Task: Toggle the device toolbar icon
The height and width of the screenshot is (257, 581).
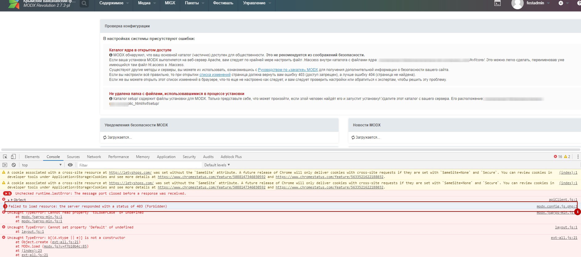Action: (13, 157)
